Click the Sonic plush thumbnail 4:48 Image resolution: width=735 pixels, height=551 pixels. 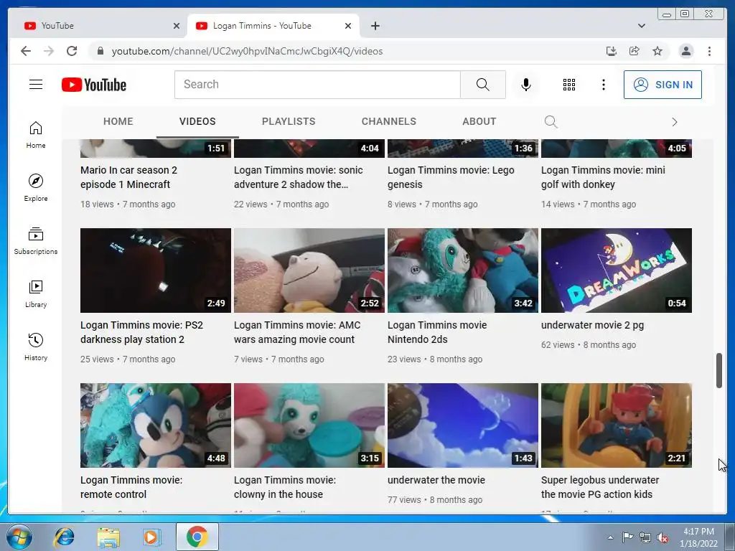[156, 425]
